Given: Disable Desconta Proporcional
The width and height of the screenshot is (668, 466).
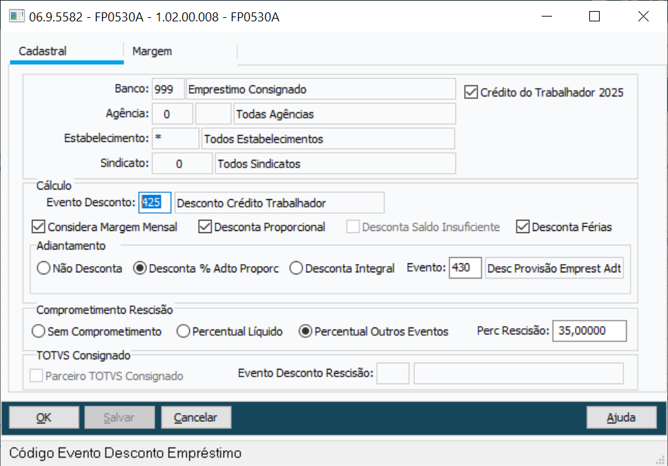Looking at the screenshot, I should click(x=205, y=226).
